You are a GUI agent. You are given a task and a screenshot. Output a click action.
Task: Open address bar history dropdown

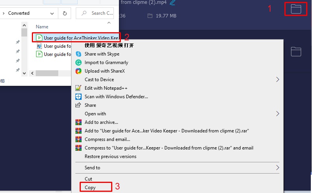click(x=52, y=14)
